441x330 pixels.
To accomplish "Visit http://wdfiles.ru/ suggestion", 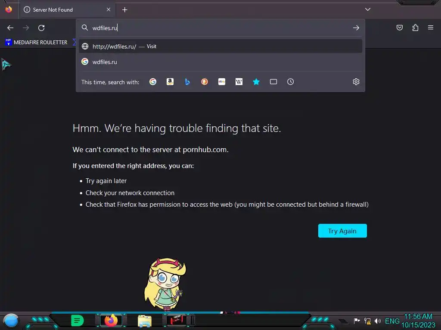I will pyautogui.click(x=220, y=46).
